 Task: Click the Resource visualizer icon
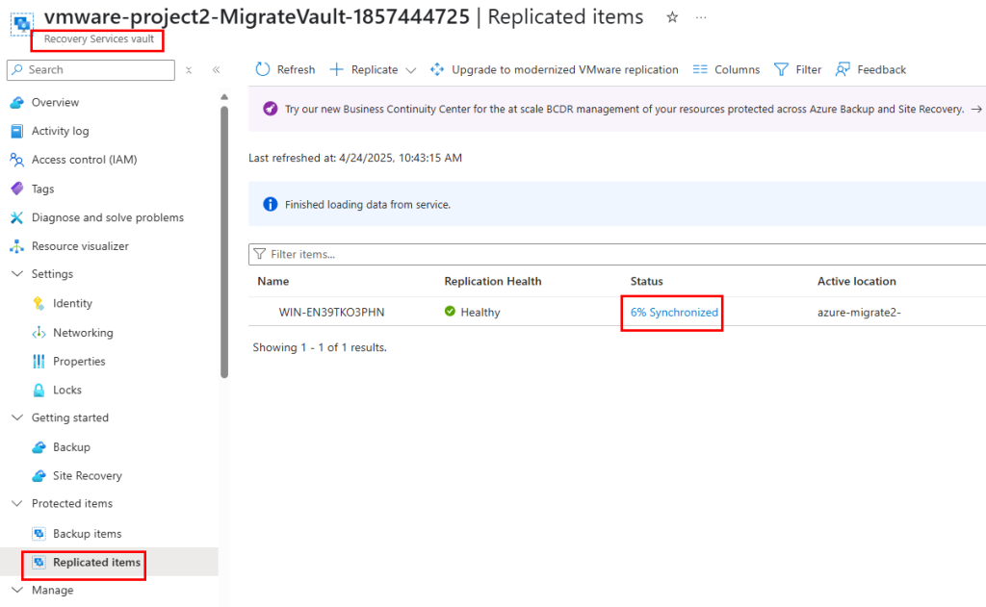tap(17, 246)
